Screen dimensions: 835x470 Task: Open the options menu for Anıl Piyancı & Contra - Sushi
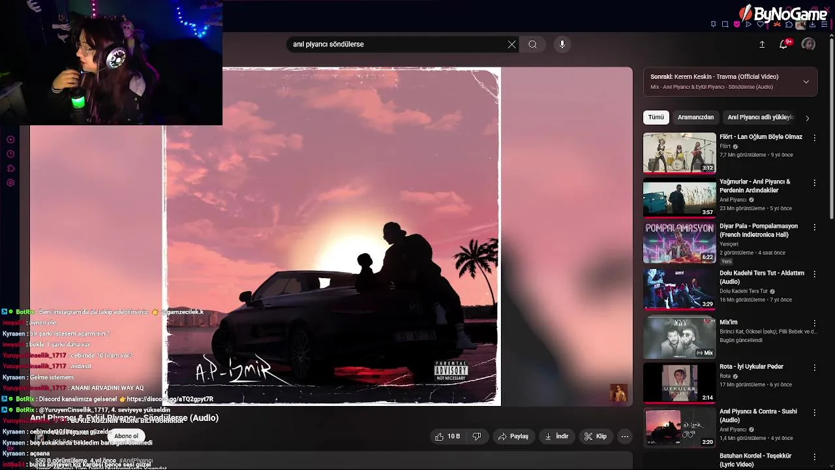click(x=814, y=413)
